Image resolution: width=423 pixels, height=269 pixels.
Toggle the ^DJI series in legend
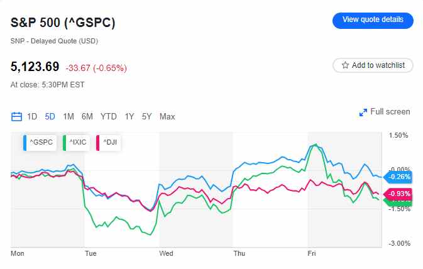tap(108, 143)
